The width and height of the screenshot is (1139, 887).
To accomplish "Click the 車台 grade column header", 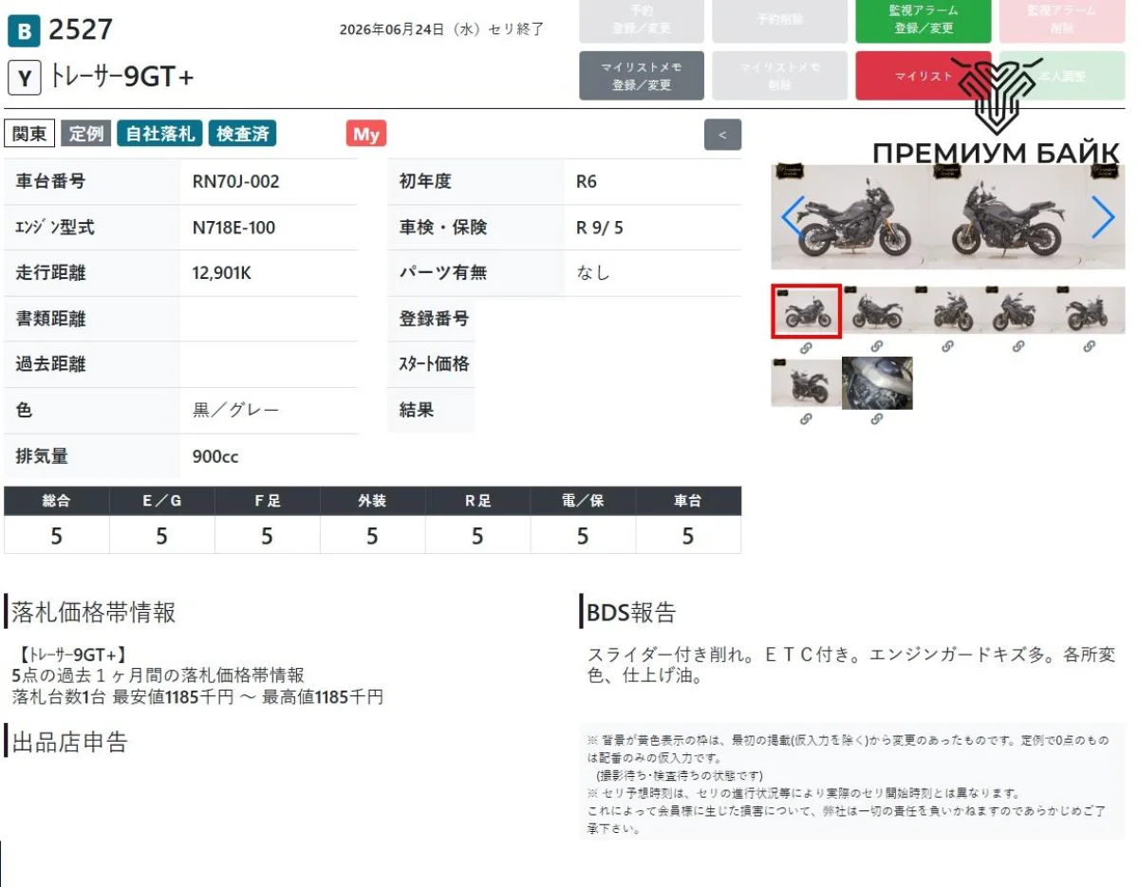I will tap(688, 501).
